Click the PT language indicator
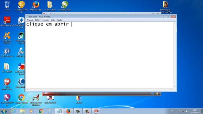The height and width of the screenshot is (114, 203). tap(172, 111)
